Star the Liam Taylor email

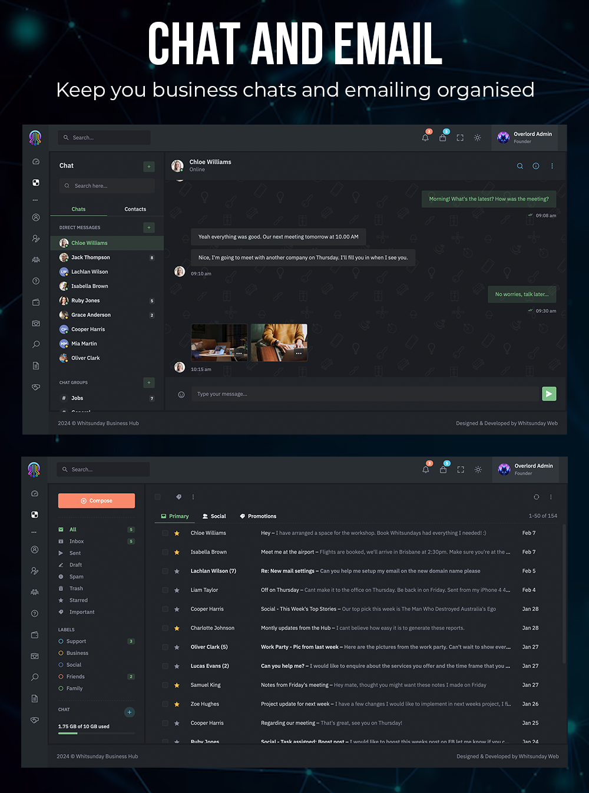coord(177,590)
